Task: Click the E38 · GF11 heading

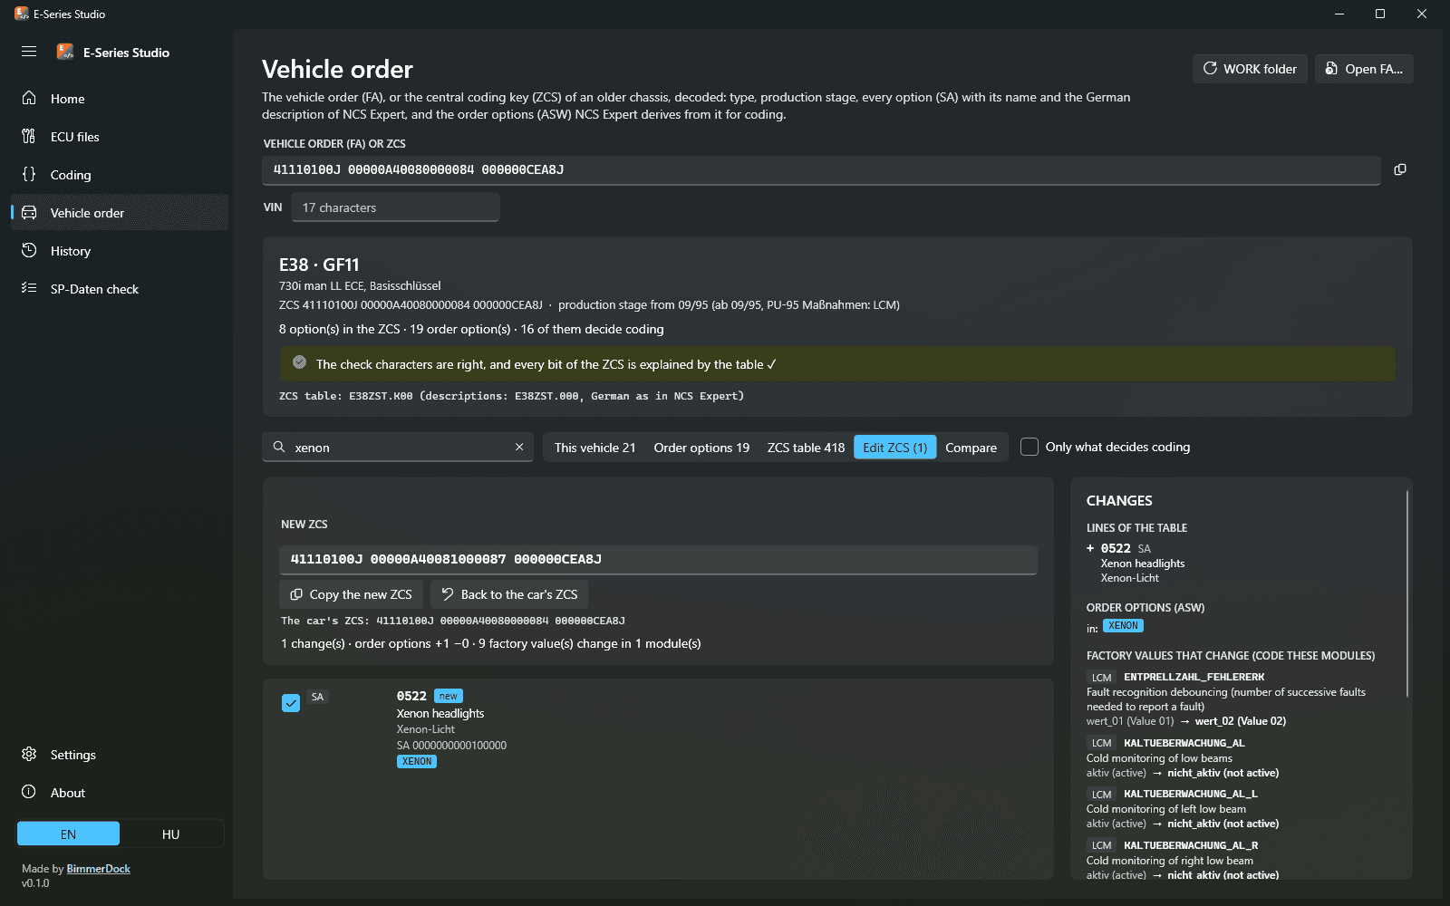Action: coord(319,265)
